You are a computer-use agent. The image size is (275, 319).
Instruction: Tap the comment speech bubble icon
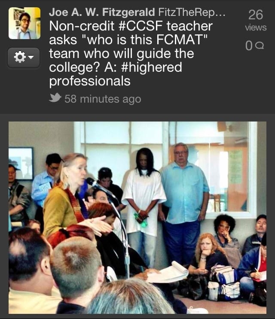pyautogui.click(x=260, y=46)
